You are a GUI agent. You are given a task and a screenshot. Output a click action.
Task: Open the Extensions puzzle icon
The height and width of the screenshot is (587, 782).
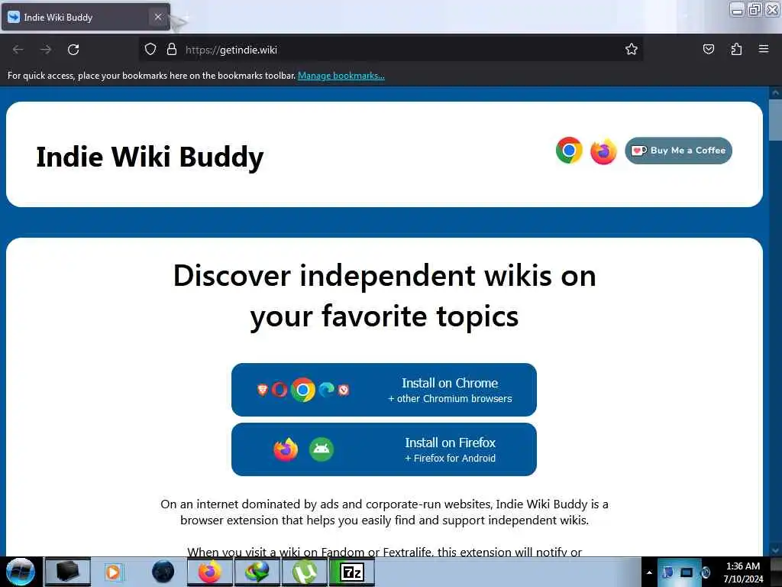[x=736, y=49]
